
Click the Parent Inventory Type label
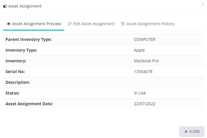point(29,39)
